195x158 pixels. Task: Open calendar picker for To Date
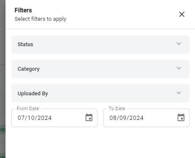(181, 117)
